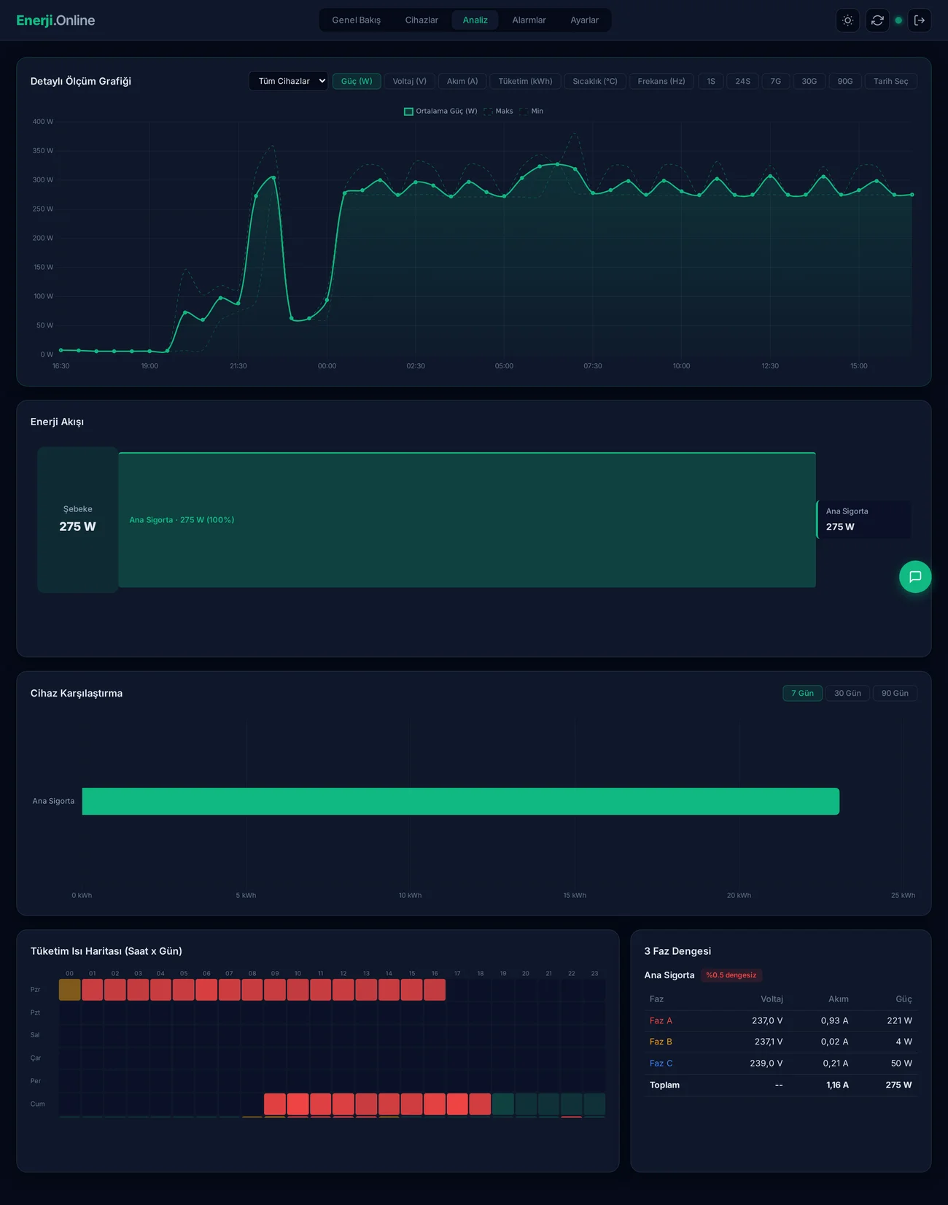
Task: Select the 30 Gün comparison range
Action: point(847,693)
